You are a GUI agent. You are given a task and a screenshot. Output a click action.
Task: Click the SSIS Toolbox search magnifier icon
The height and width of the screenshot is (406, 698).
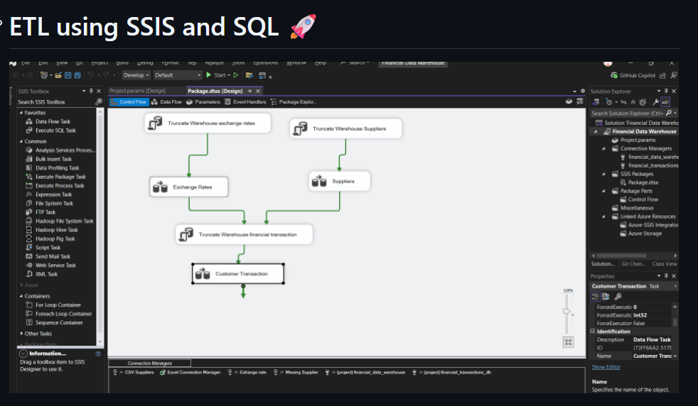(x=98, y=101)
